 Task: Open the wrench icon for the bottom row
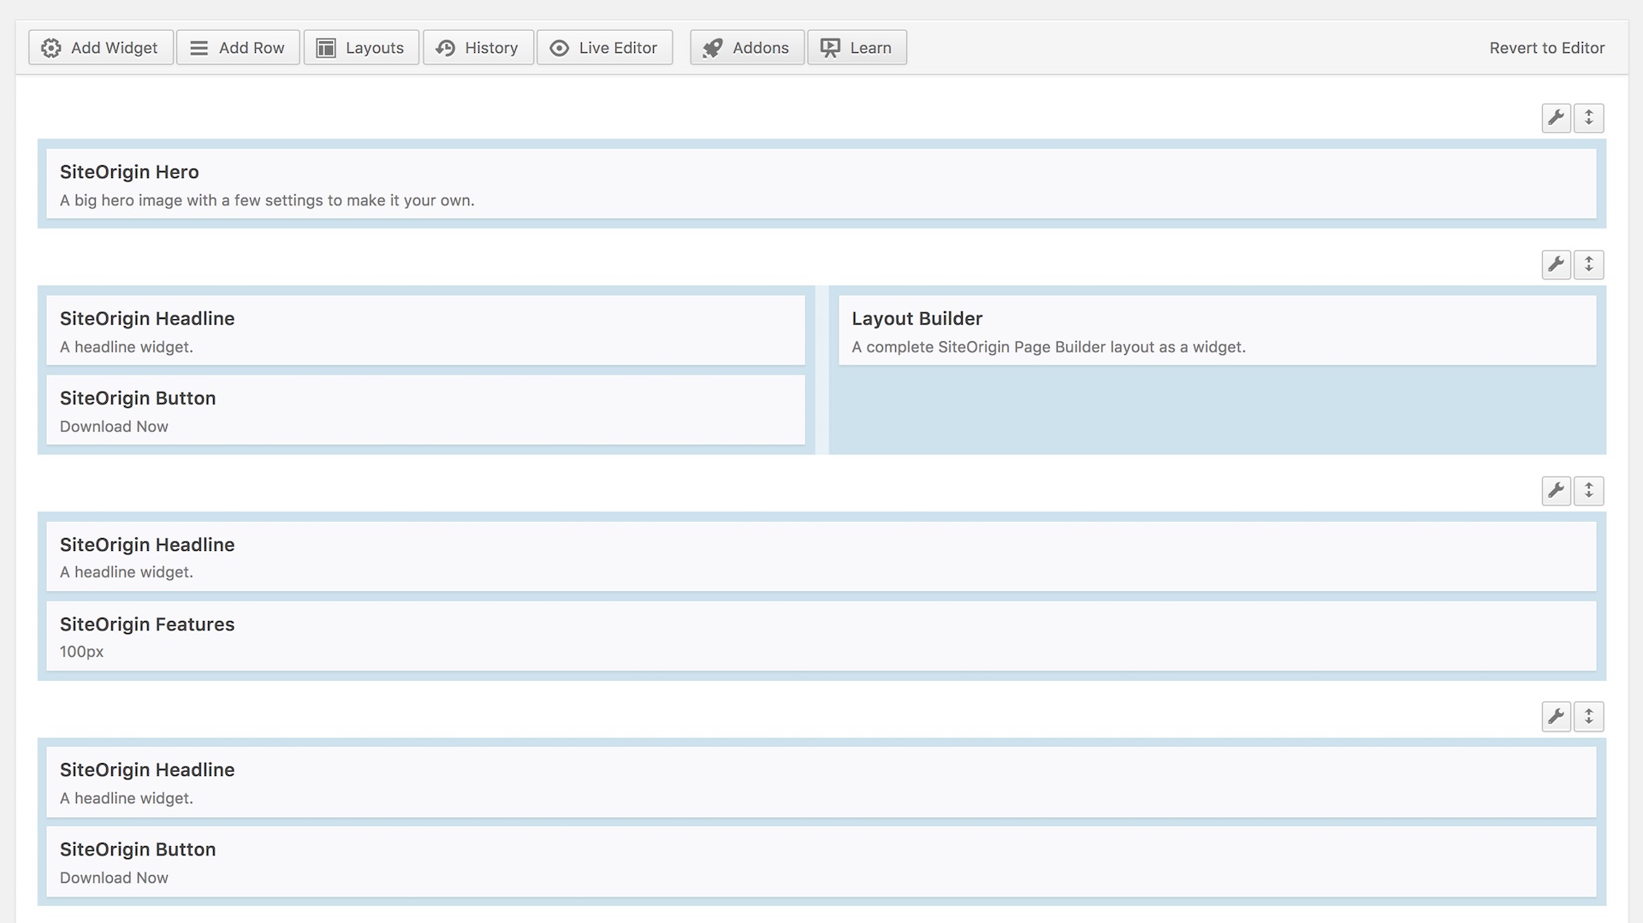pos(1556,717)
